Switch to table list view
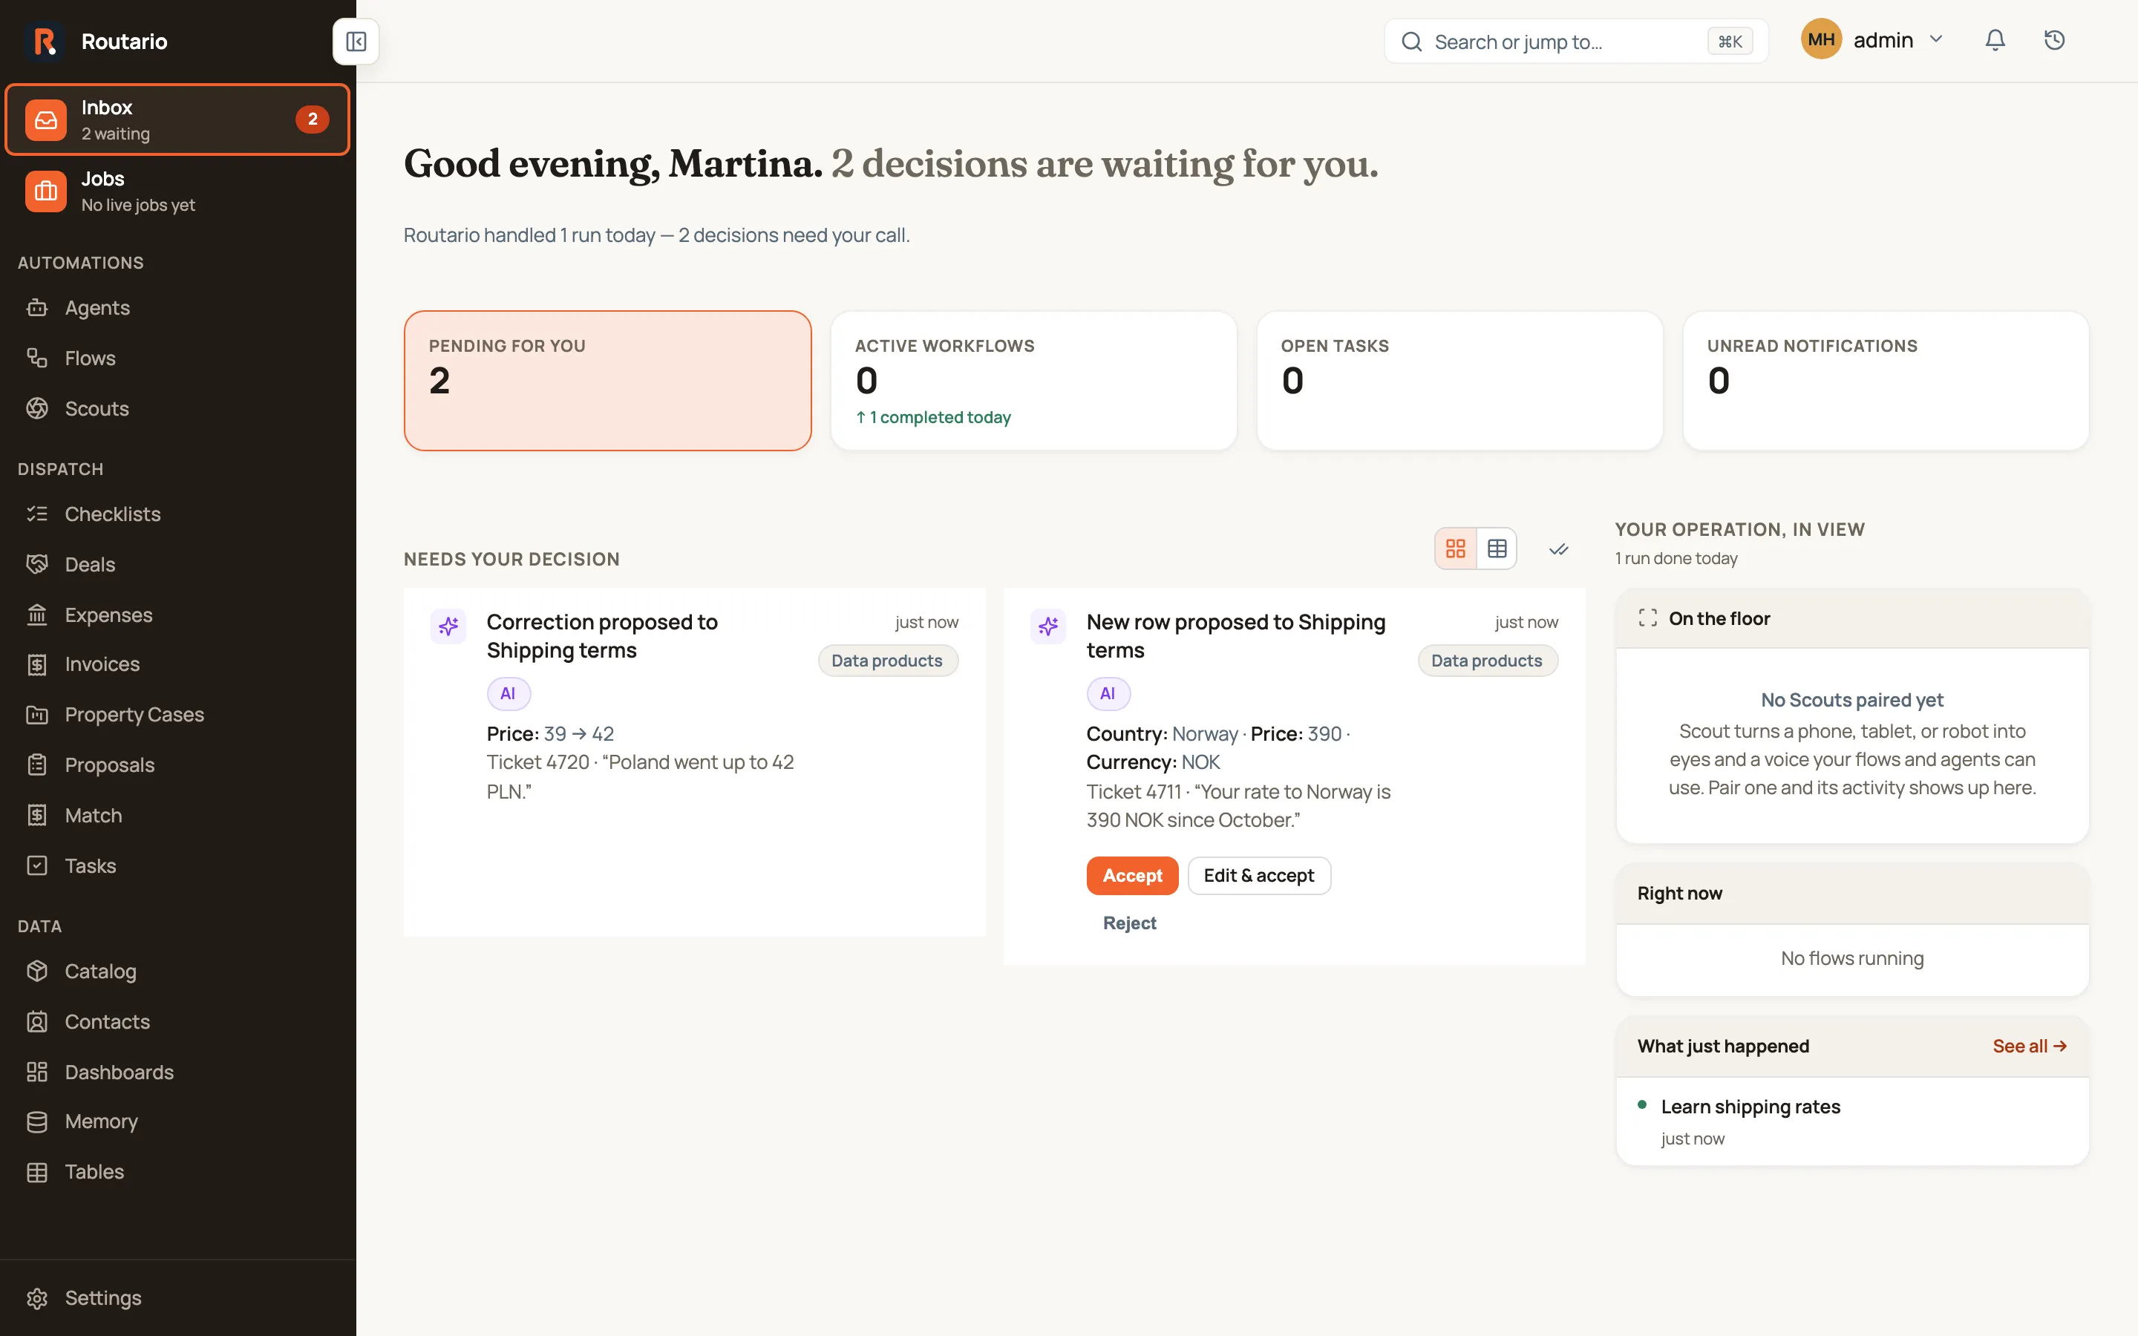The image size is (2138, 1336). point(1497,549)
